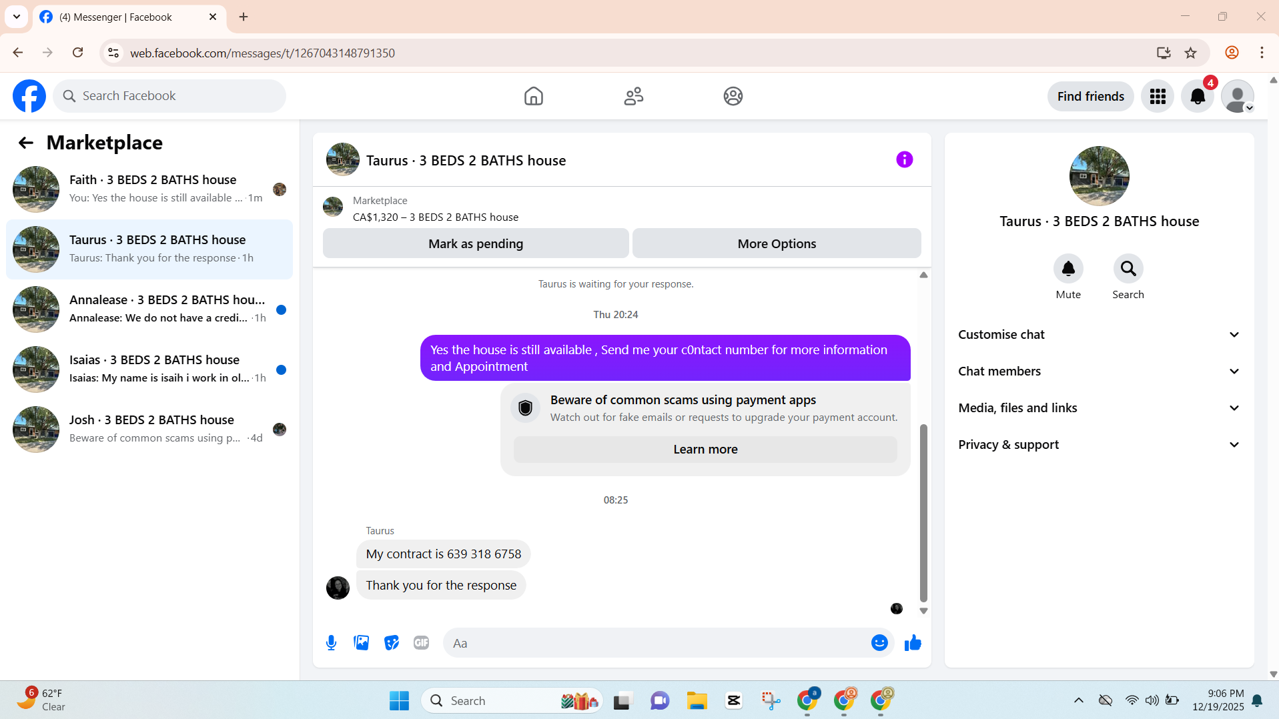Open the emoji picker in message box
Viewport: 1279px width, 719px height.
[x=879, y=643]
